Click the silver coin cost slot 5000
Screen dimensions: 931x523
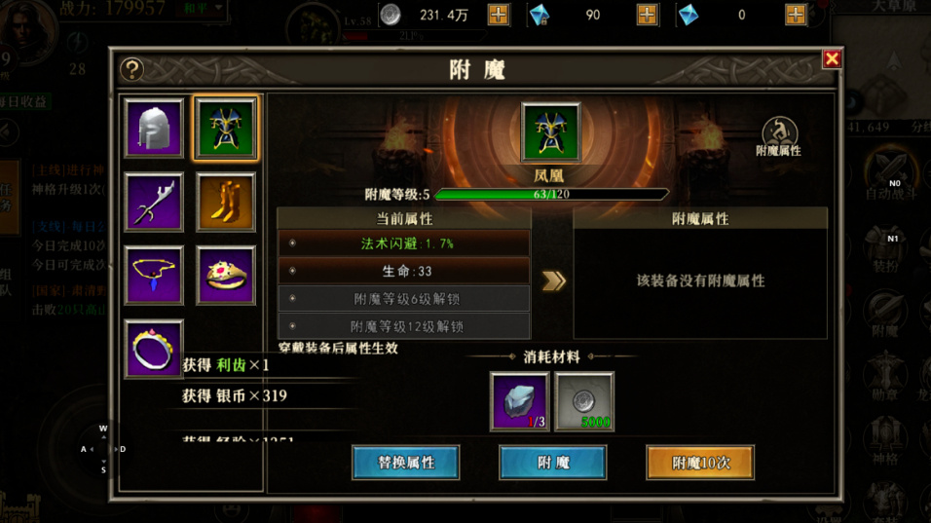click(584, 401)
